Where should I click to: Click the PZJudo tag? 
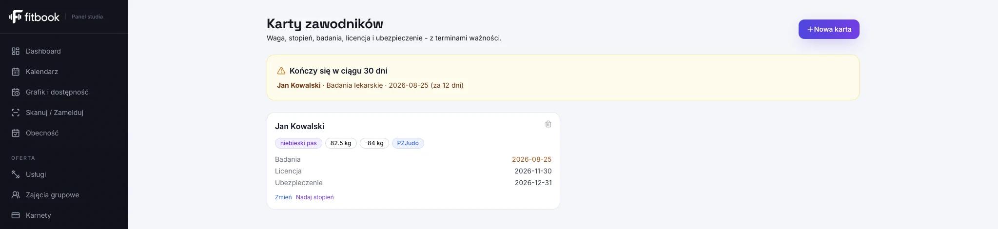pyautogui.click(x=408, y=143)
